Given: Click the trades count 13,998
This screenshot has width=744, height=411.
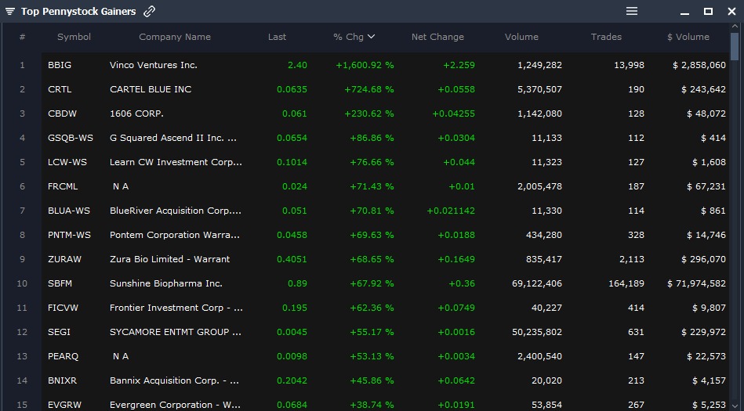Looking at the screenshot, I should point(630,65).
